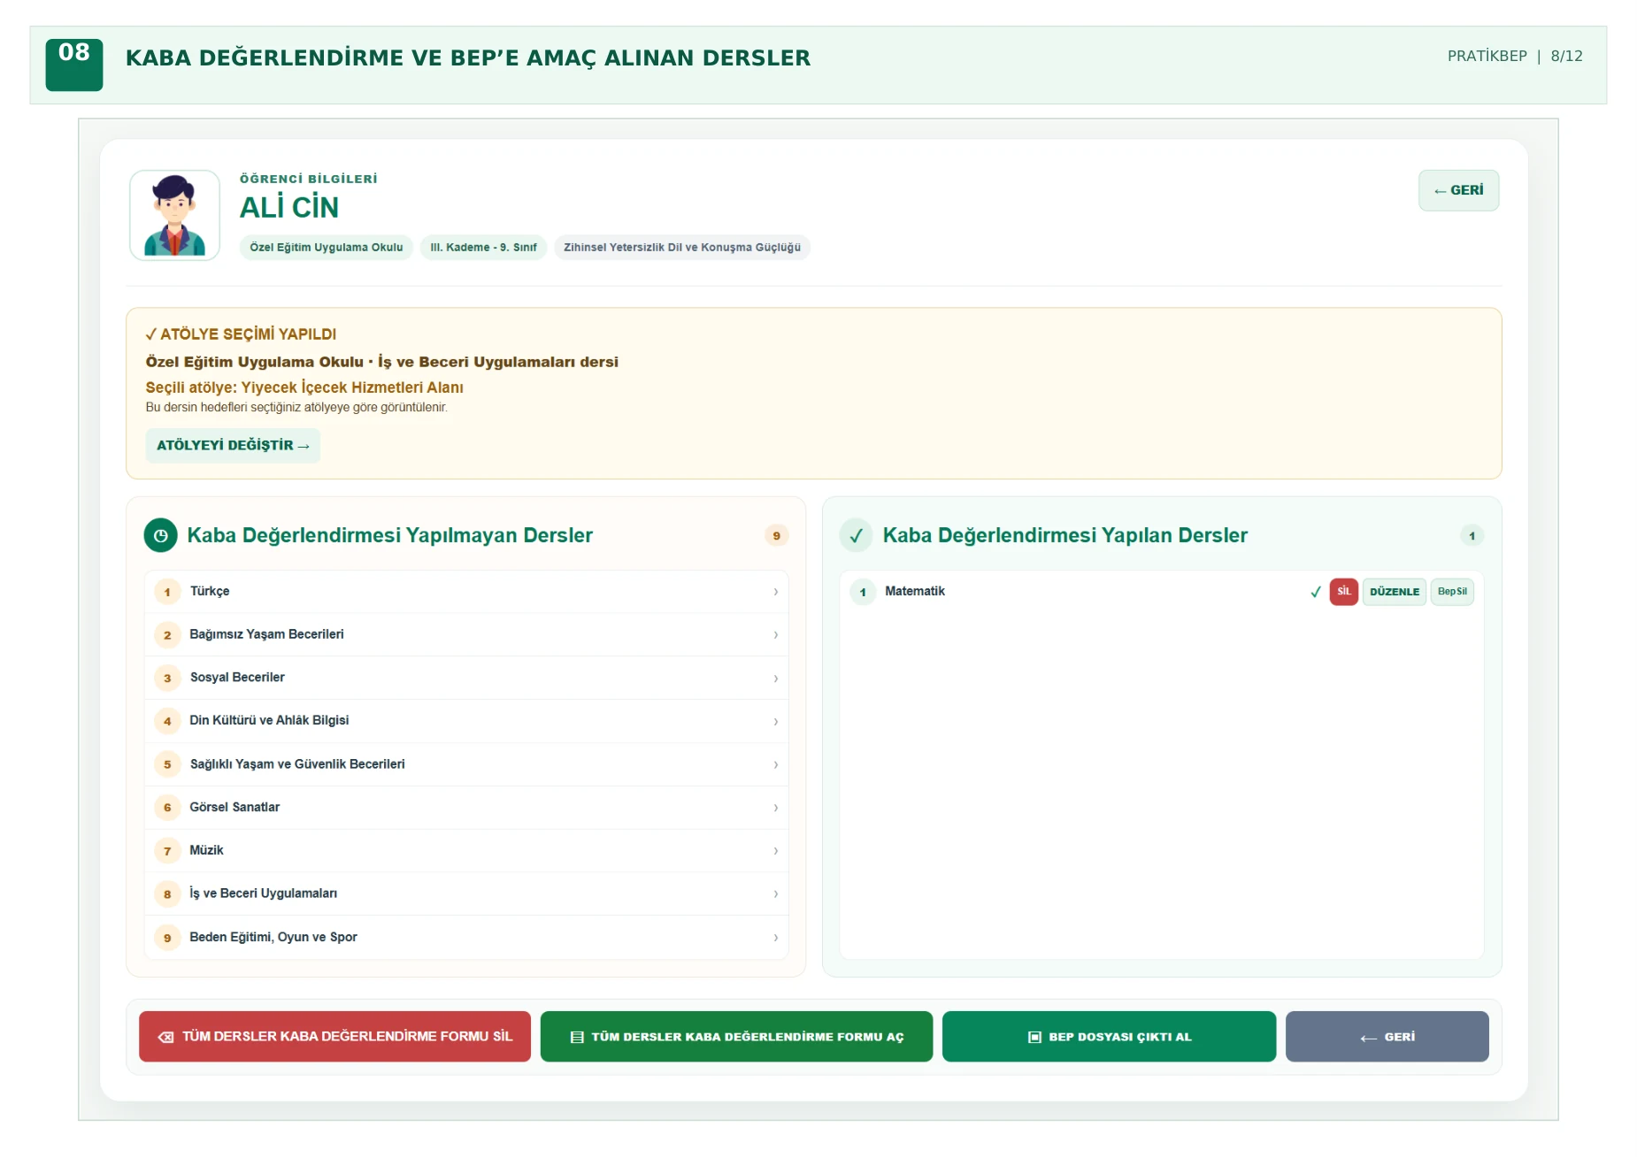Click the number 5 badge beside Sağlıklı Yaşam
This screenshot has height=1158, width=1637.
pos(167,764)
